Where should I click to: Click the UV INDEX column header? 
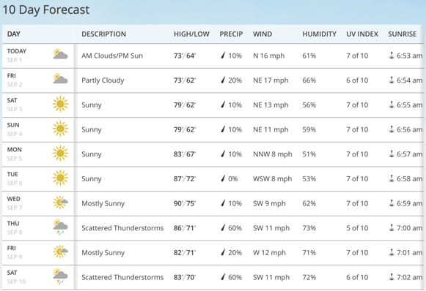(362, 34)
